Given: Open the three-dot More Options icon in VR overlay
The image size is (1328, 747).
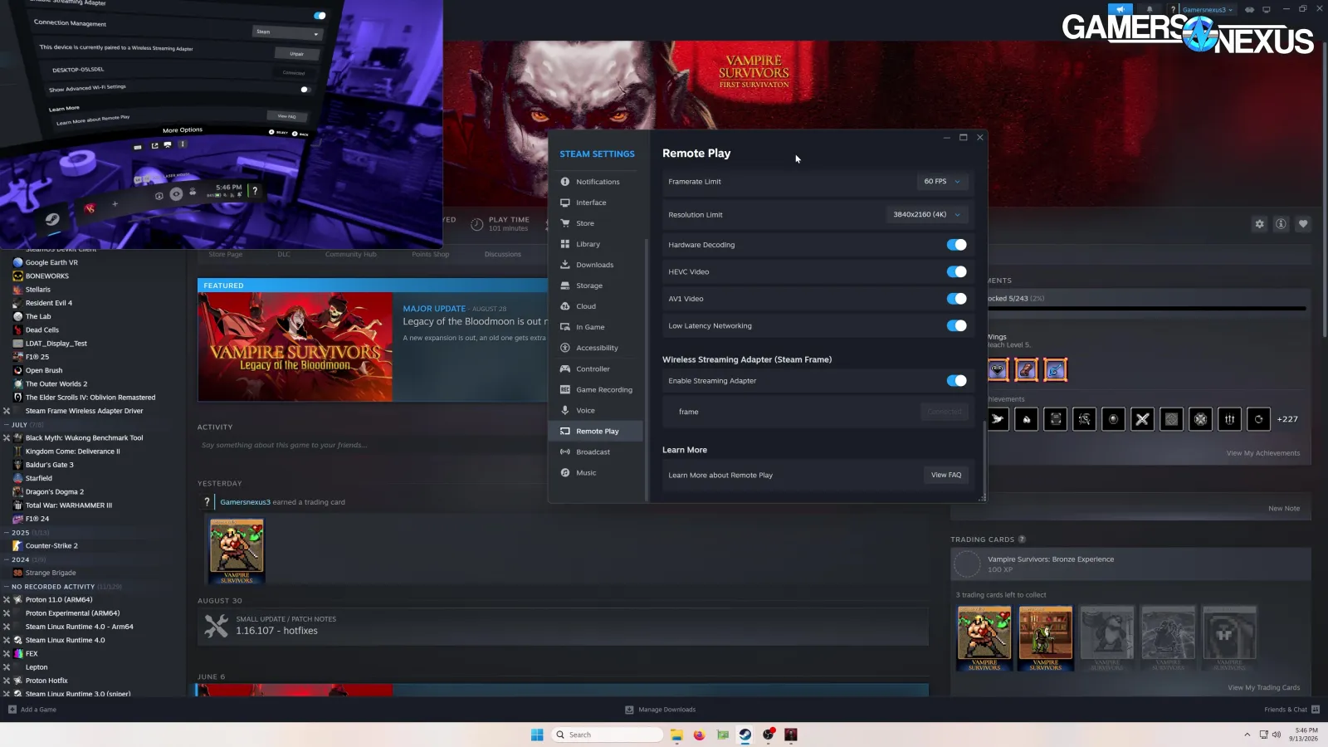Looking at the screenshot, I should tap(183, 144).
